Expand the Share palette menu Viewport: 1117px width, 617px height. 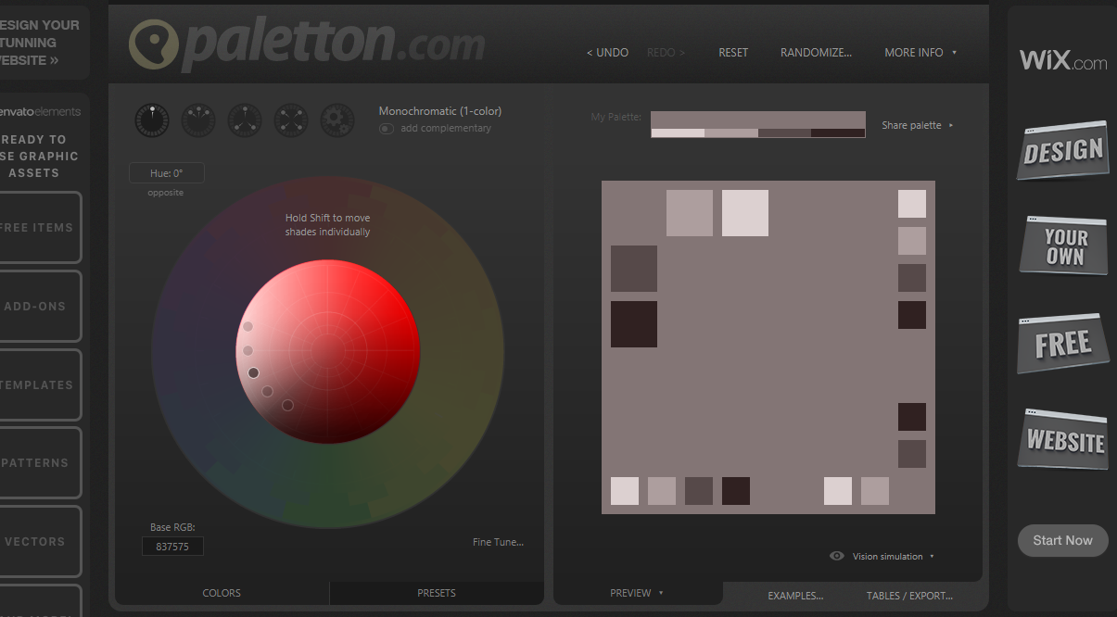[917, 125]
